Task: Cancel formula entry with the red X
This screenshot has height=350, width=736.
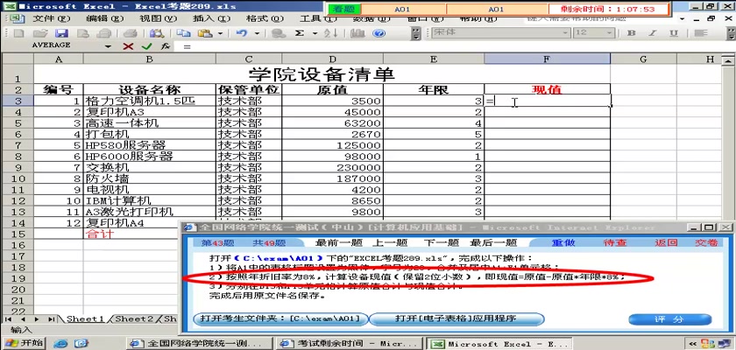Action: (x=128, y=46)
